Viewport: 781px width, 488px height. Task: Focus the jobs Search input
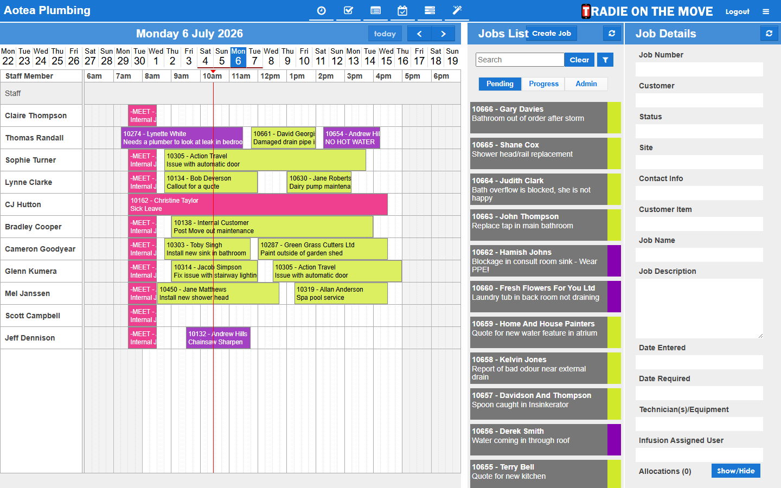(520, 60)
